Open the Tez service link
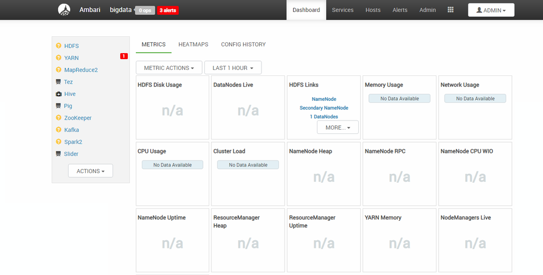This screenshot has height=275, width=543. click(x=68, y=82)
